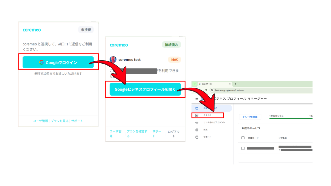Screen dimensions: 331x186
Task: Click the coremeo test profile avatar
Action: [113, 59]
